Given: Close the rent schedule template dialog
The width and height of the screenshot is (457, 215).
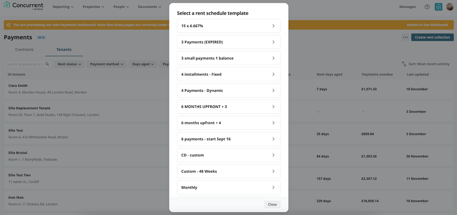Looking at the screenshot, I should tap(272, 204).
